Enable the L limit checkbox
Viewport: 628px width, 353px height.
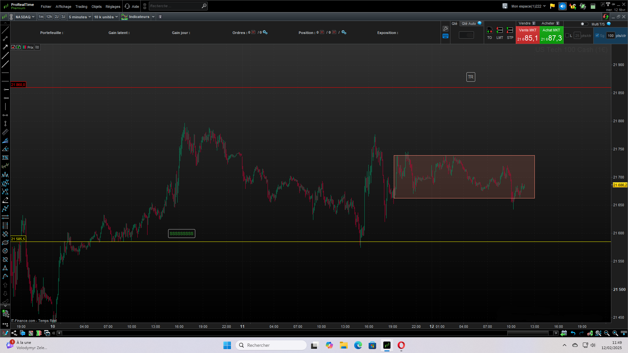click(567, 35)
